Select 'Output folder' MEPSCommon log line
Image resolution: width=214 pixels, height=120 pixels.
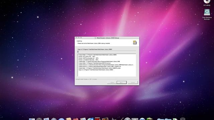pyautogui.click(x=95, y=63)
